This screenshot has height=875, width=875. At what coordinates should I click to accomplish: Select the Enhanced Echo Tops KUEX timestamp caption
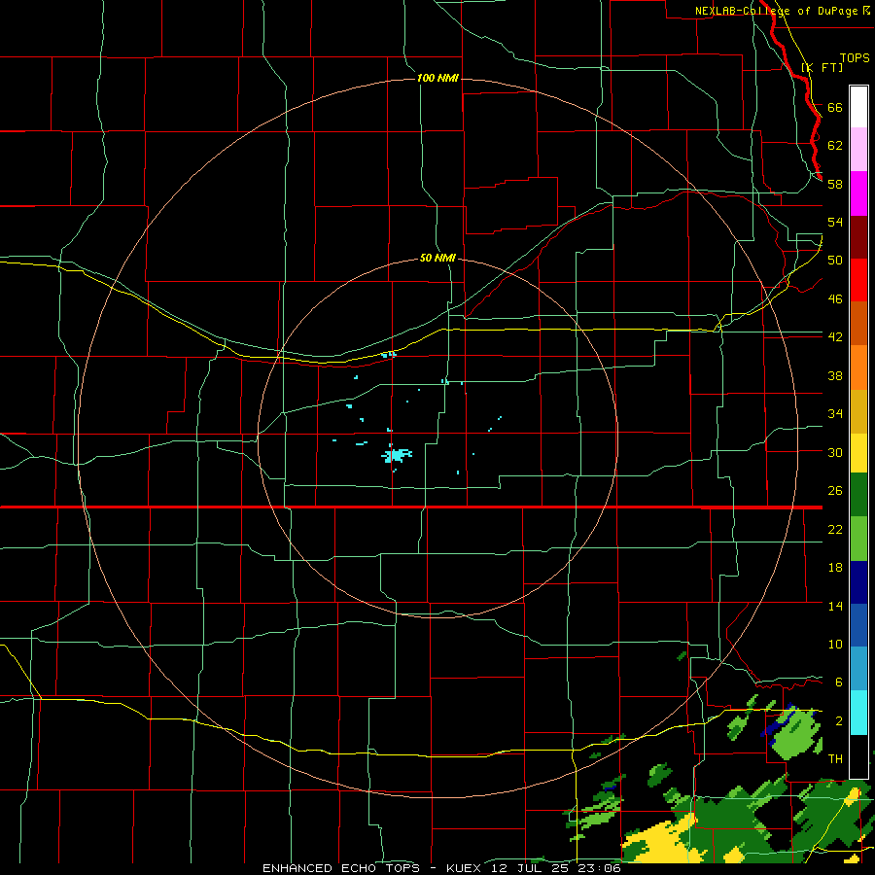pyautogui.click(x=441, y=868)
